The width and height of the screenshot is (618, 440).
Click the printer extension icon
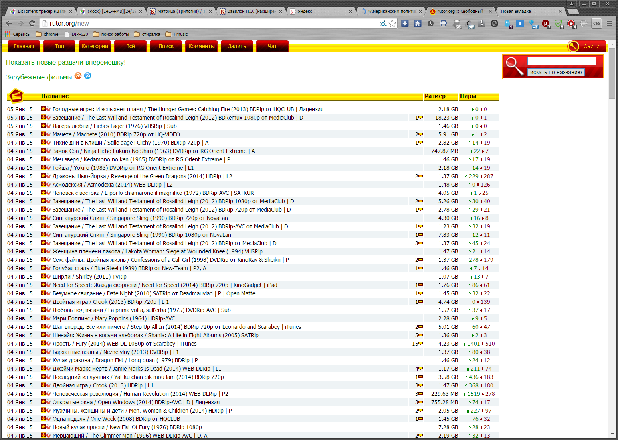click(x=443, y=24)
